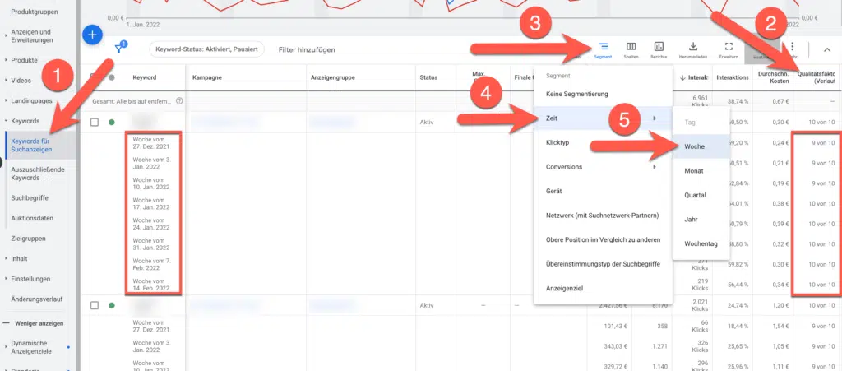842x371 pixels.
Task: Sort by the Kampagne column header
Action: pos(206,77)
